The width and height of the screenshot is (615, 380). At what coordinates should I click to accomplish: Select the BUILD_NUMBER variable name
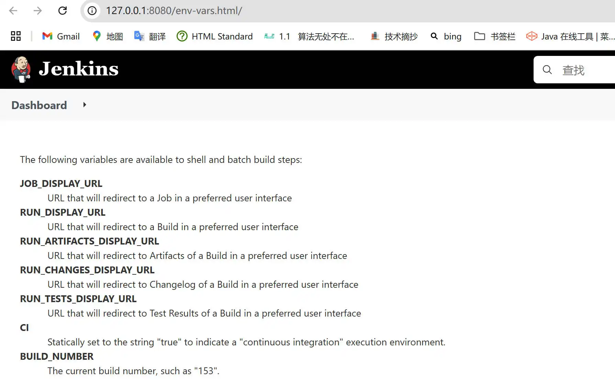(57, 356)
